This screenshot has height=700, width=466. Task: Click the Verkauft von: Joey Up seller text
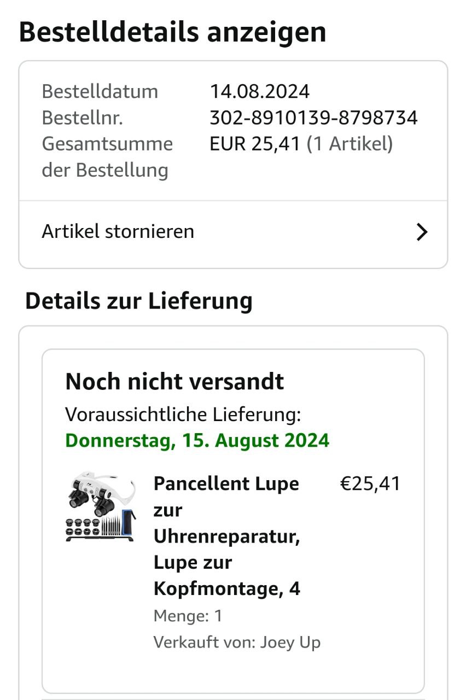tap(237, 642)
